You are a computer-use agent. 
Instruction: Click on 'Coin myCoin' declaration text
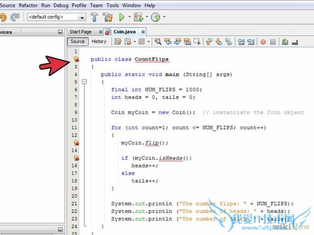pyautogui.click(x=130, y=113)
